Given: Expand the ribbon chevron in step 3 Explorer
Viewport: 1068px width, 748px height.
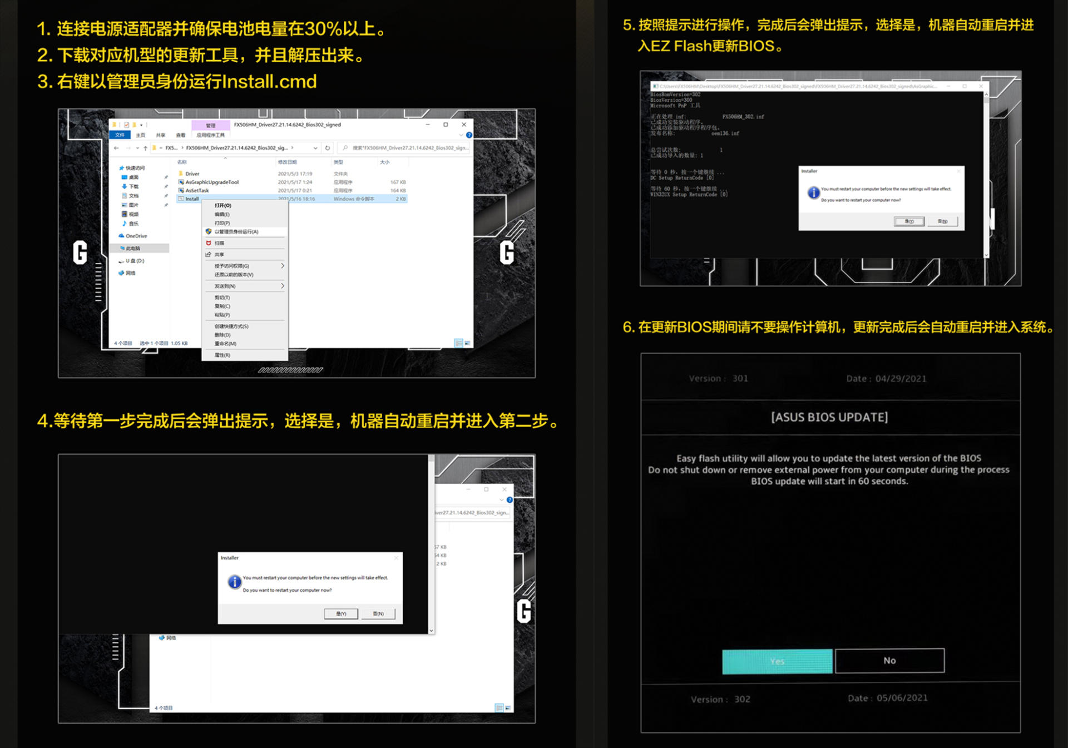Looking at the screenshot, I should point(461,135).
